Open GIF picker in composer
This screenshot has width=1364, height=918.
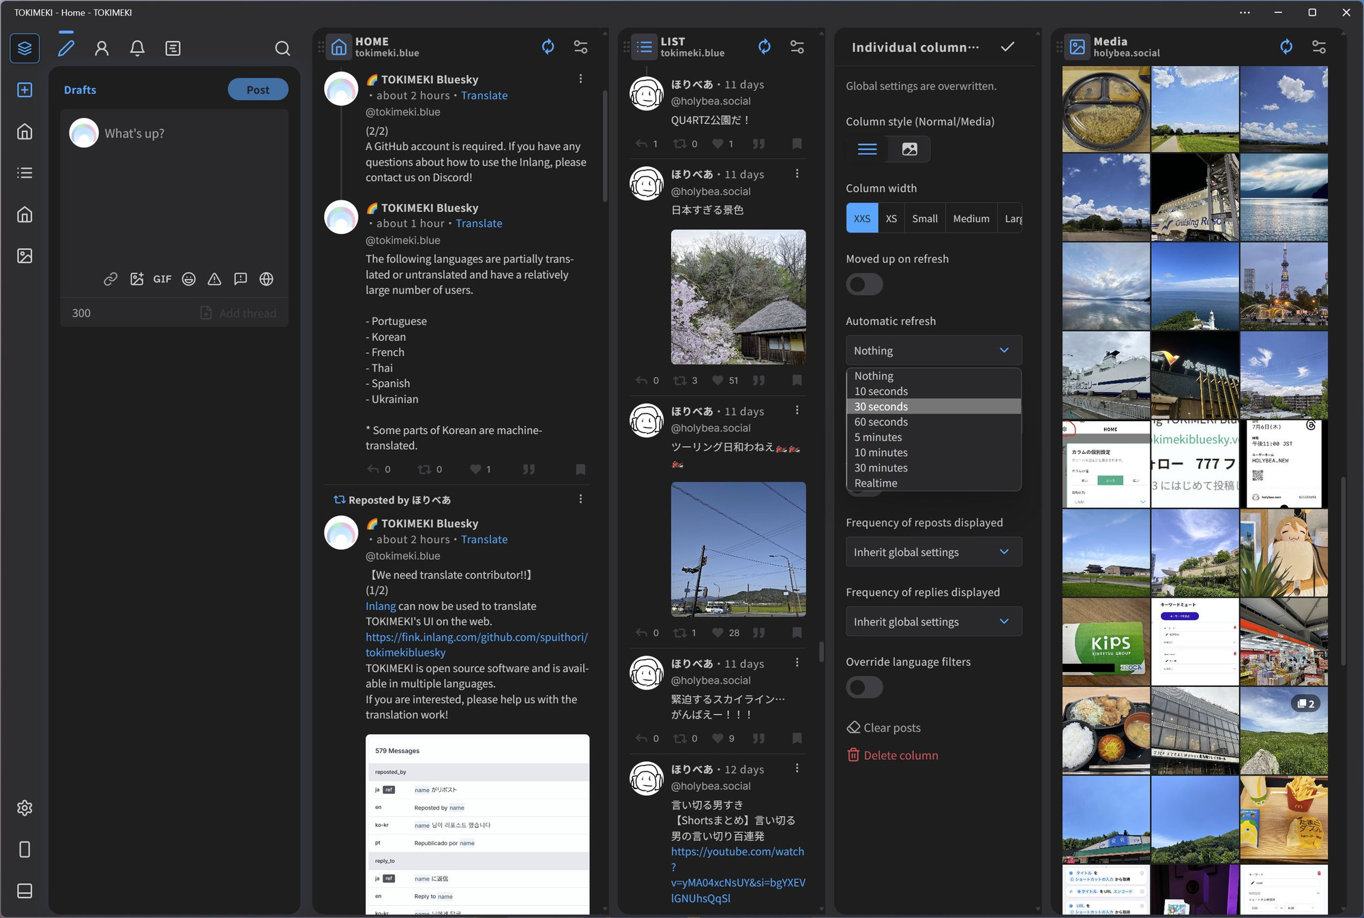(x=162, y=279)
